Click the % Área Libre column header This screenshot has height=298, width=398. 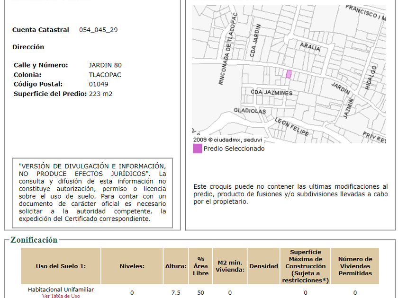[200, 266]
